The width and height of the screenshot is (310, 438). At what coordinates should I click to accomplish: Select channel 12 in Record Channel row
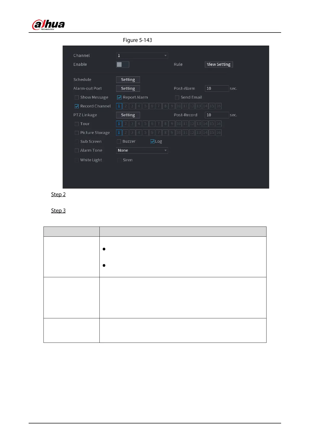[192, 106]
